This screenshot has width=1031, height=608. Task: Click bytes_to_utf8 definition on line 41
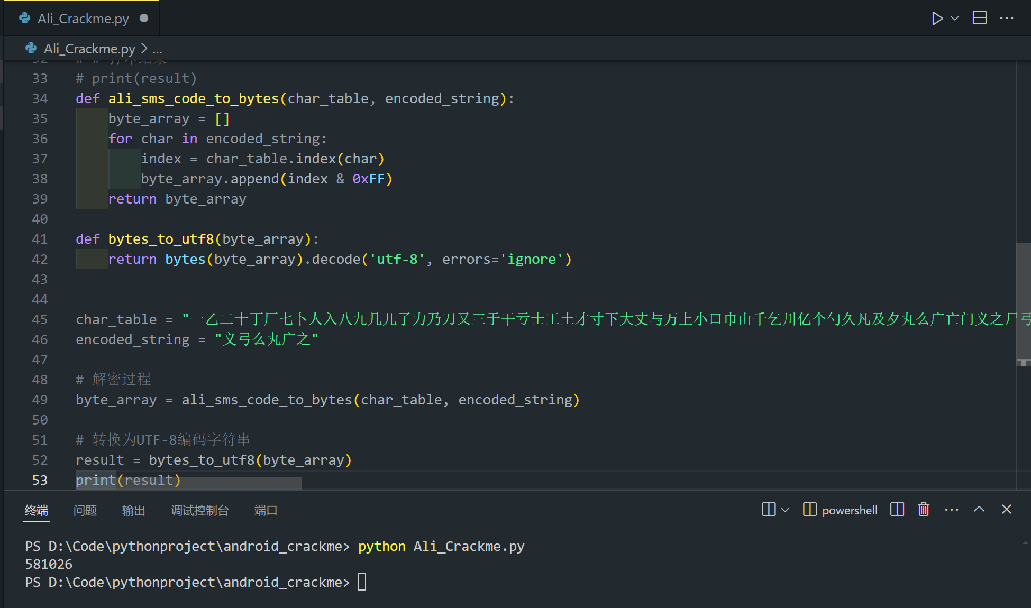point(161,239)
